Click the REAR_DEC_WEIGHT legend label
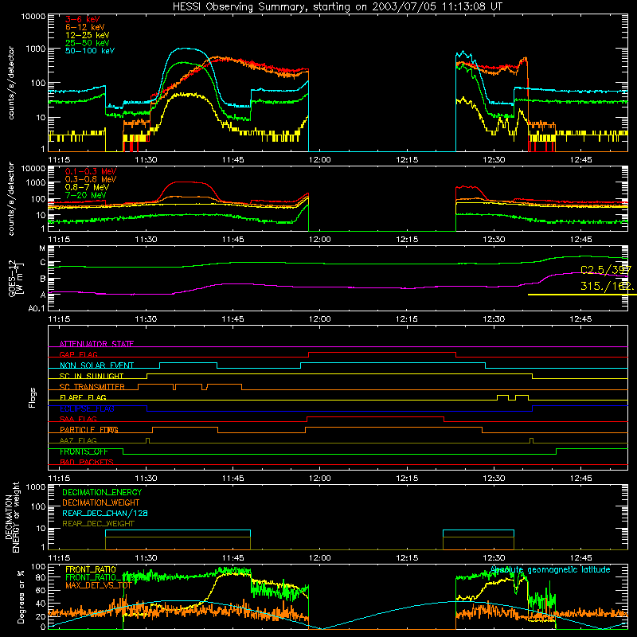 point(98,524)
